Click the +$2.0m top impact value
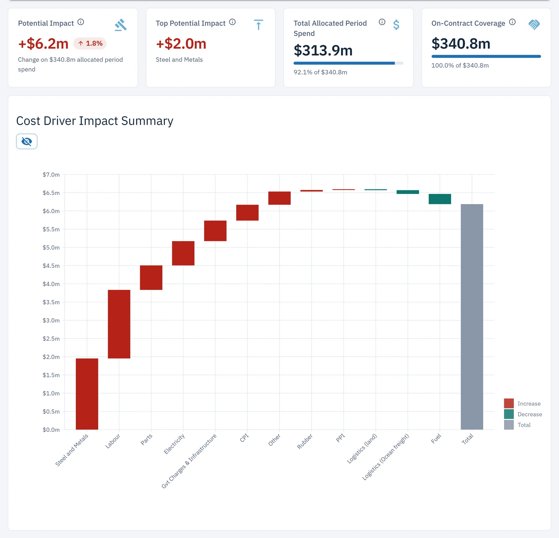 pos(181,44)
